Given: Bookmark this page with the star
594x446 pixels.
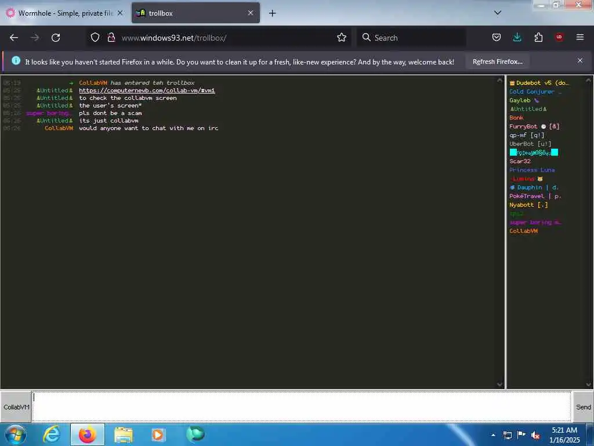Looking at the screenshot, I should click(x=342, y=38).
